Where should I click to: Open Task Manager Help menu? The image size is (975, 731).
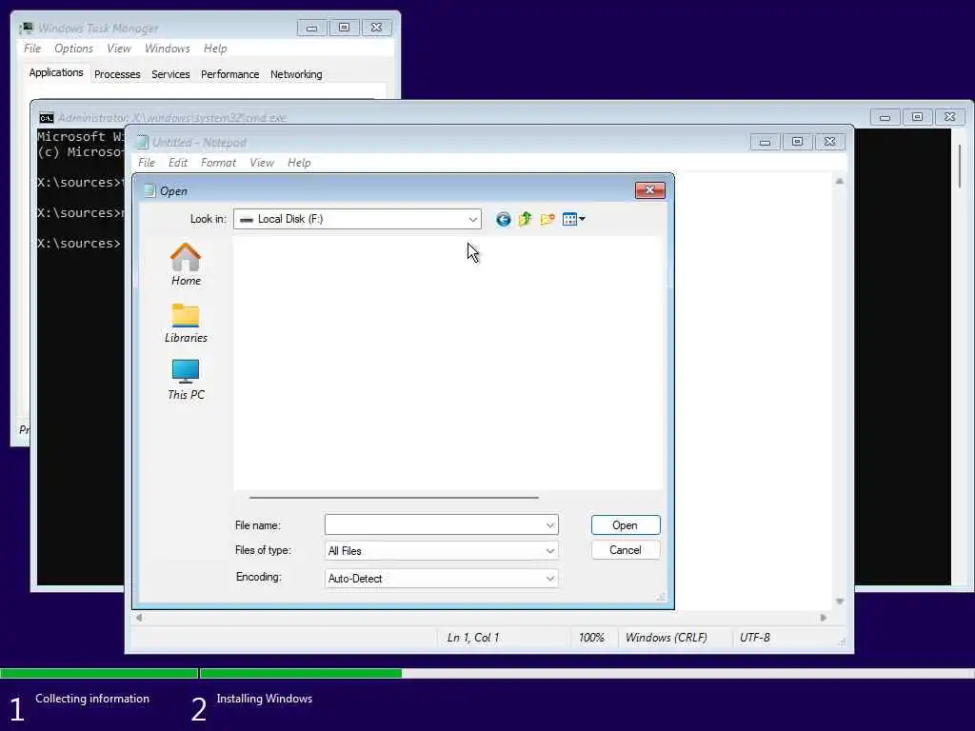[215, 49]
